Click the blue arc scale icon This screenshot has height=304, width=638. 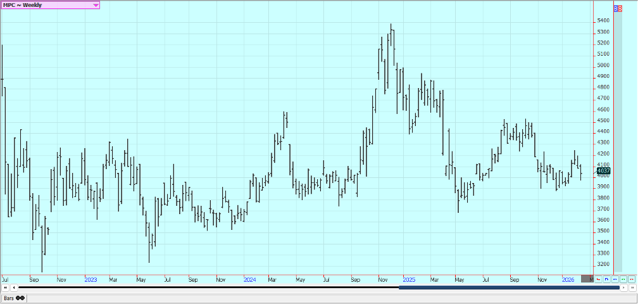pyautogui.click(x=615, y=279)
